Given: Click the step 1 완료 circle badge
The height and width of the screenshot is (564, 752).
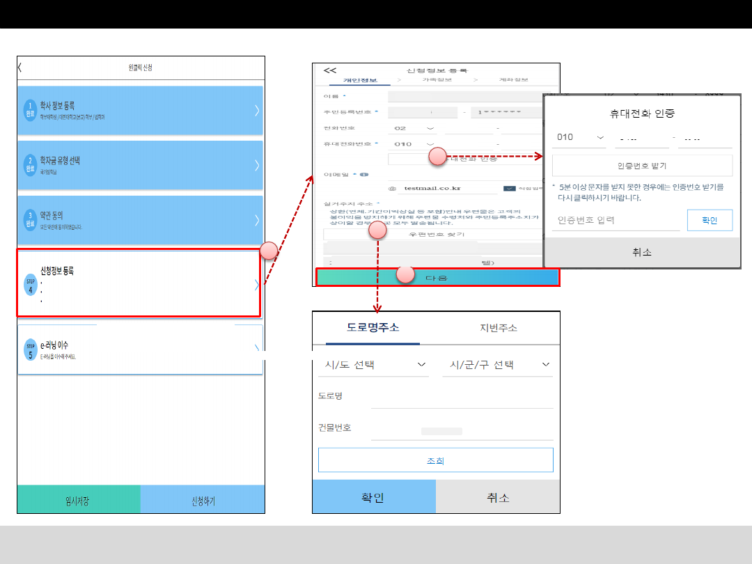Looking at the screenshot, I should point(30,111).
